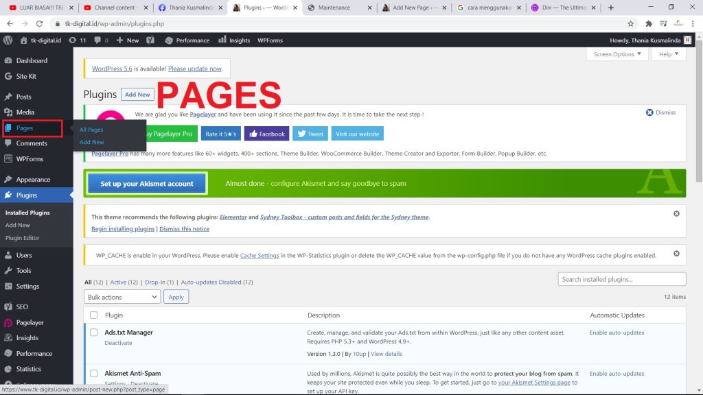Screen dimensions: 703x395
Task: Switch to the Add New Page browser tab
Action: click(414, 8)
